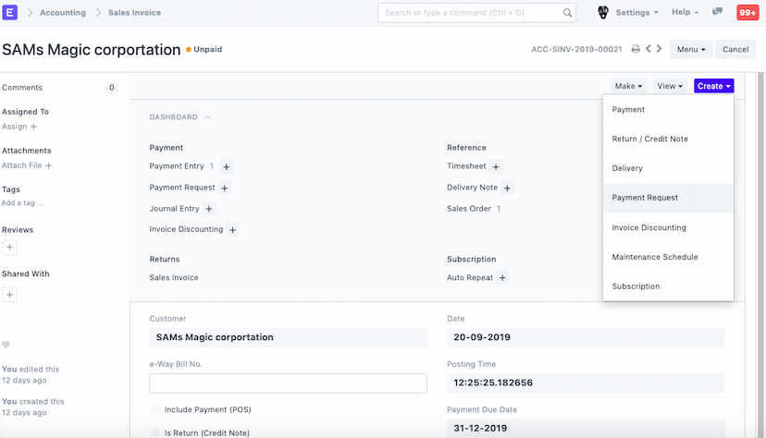Click the page vertical scrollbar
The width and height of the screenshot is (766, 438).
point(760,253)
